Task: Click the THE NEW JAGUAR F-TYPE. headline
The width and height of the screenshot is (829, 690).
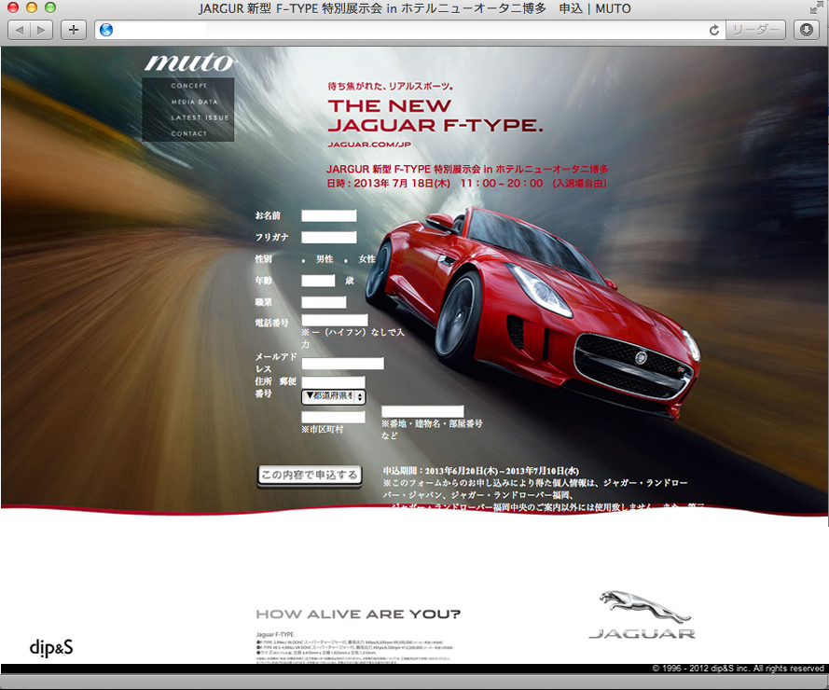Action: (x=435, y=116)
